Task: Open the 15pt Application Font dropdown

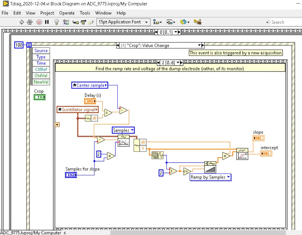Action: [x=123, y=22]
